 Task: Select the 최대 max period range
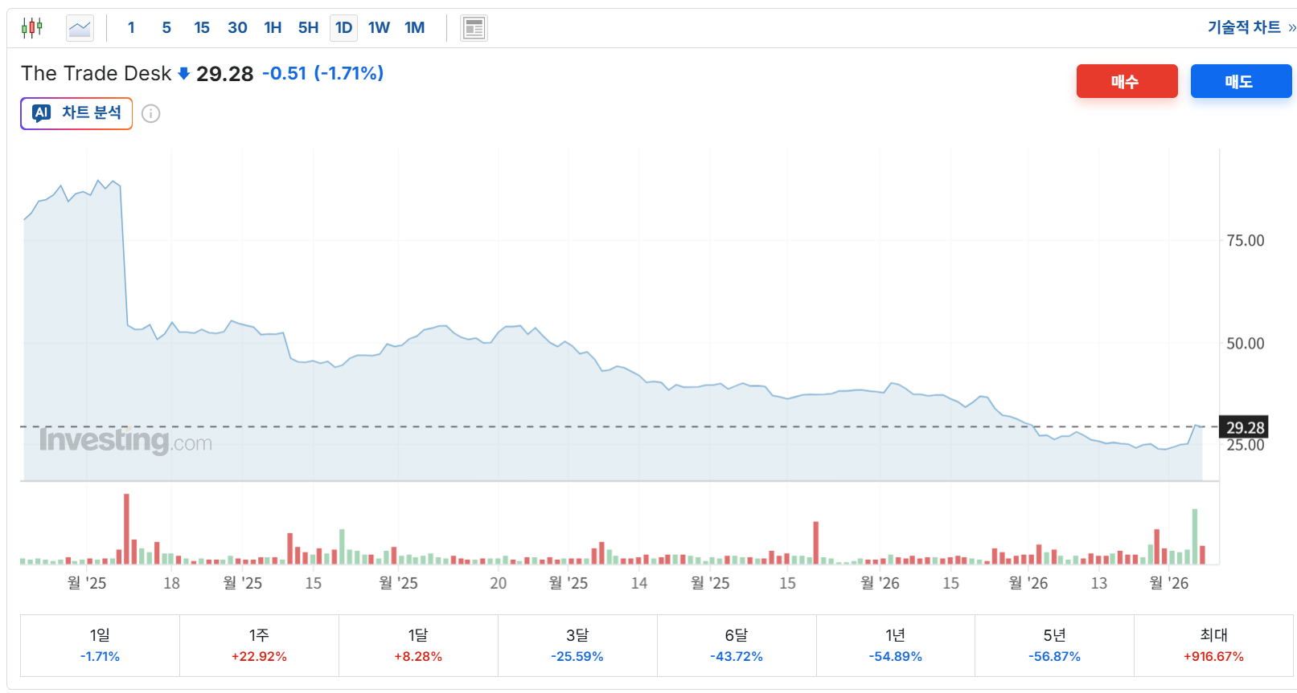1213,646
